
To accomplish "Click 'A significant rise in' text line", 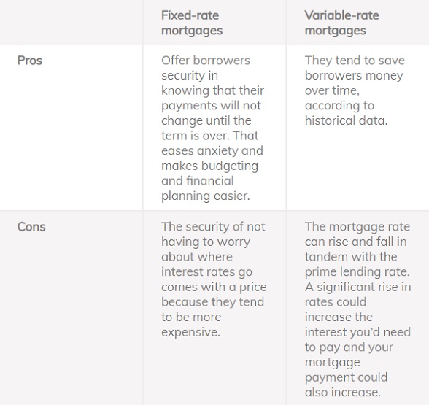I will [357, 287].
